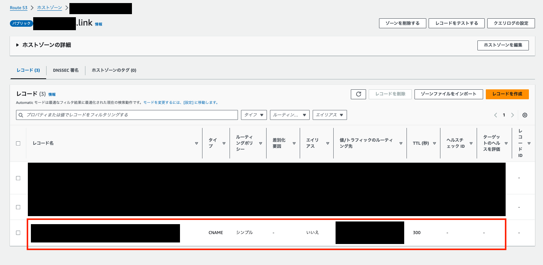Open the table preferences gear icon
Viewport: 543px width, 265px height.
(525, 115)
